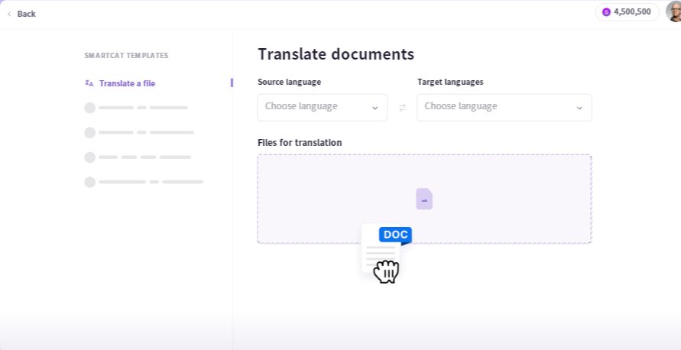Select the Translate a file template

(127, 83)
